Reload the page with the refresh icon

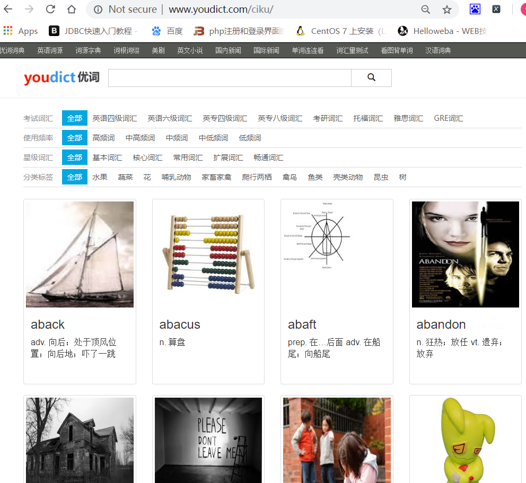(x=51, y=9)
